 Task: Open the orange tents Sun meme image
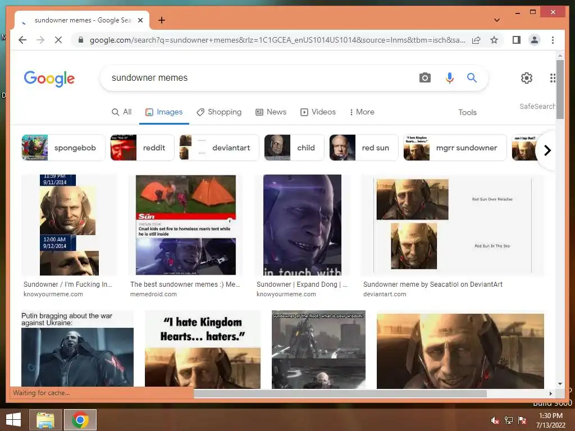pyautogui.click(x=185, y=225)
